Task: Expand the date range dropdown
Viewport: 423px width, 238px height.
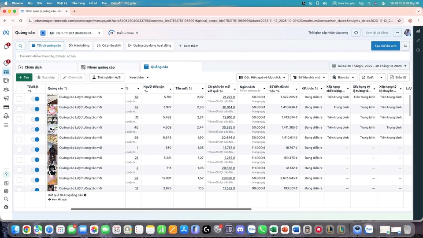Action: pos(370,66)
